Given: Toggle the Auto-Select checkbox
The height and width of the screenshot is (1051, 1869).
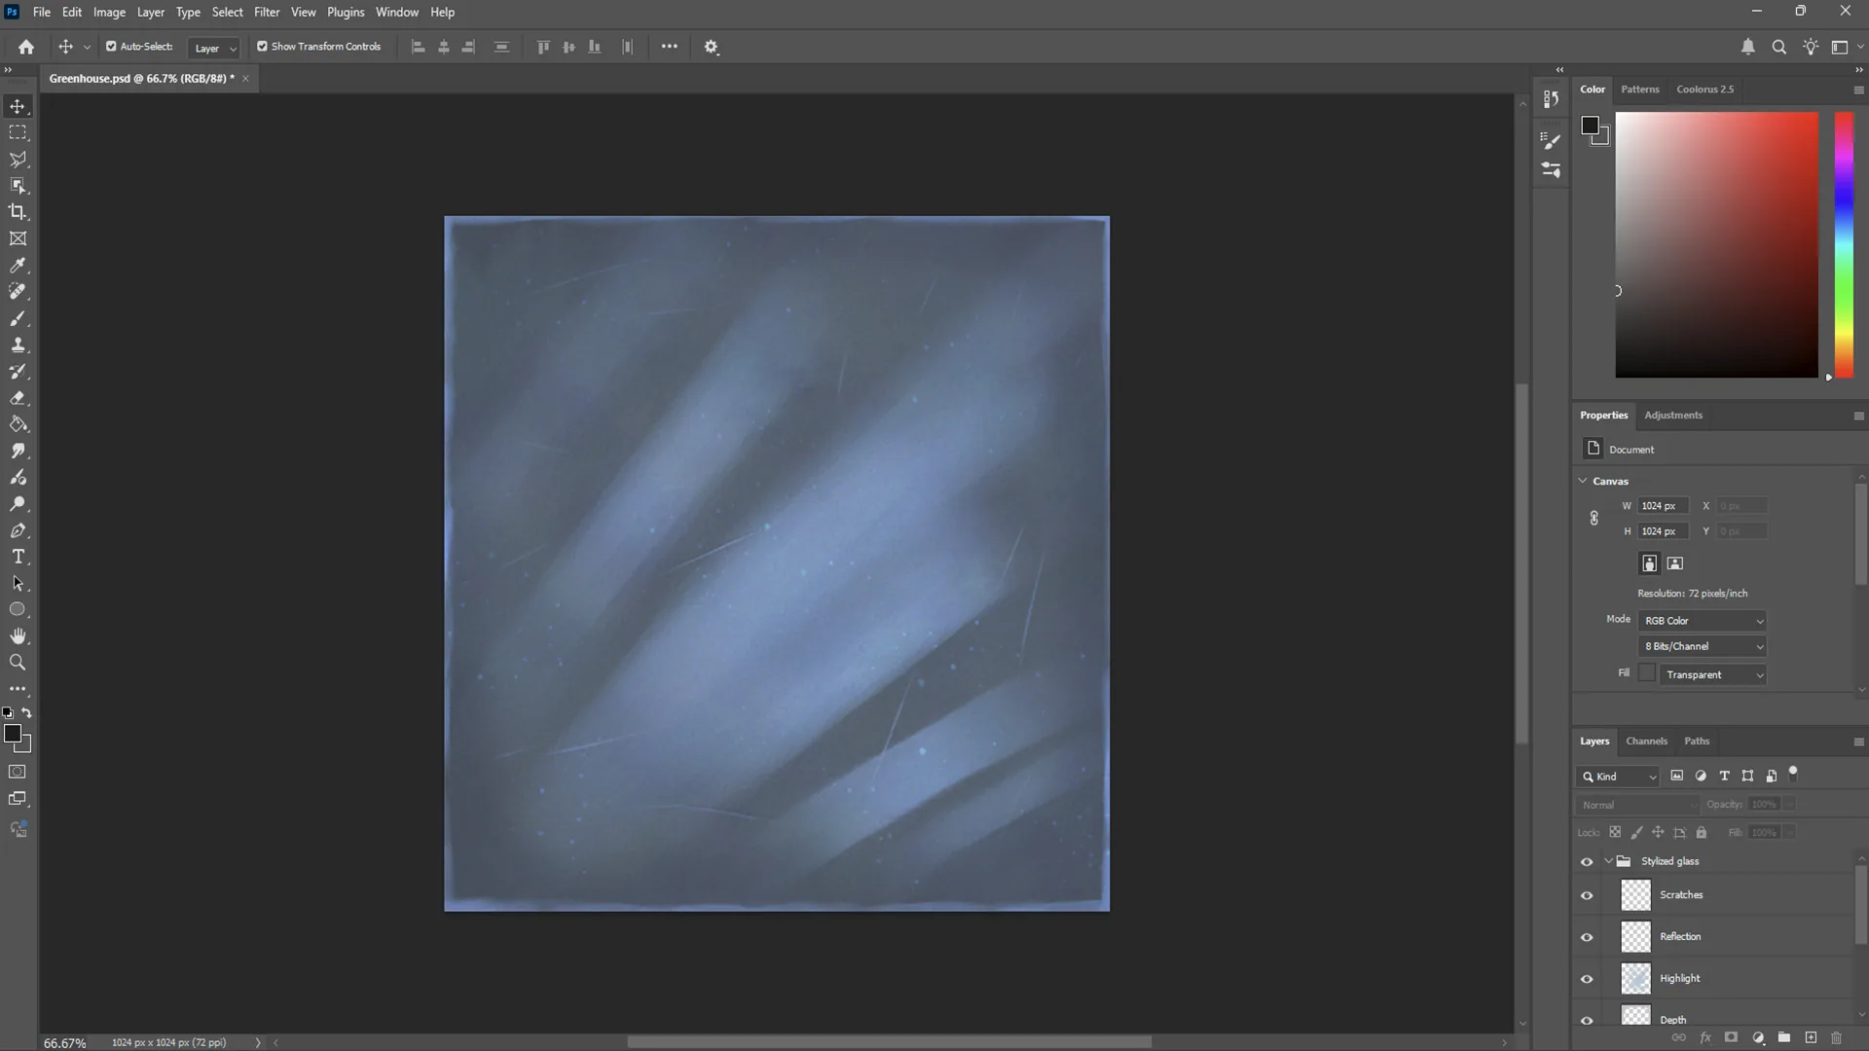Looking at the screenshot, I should pos(111,46).
